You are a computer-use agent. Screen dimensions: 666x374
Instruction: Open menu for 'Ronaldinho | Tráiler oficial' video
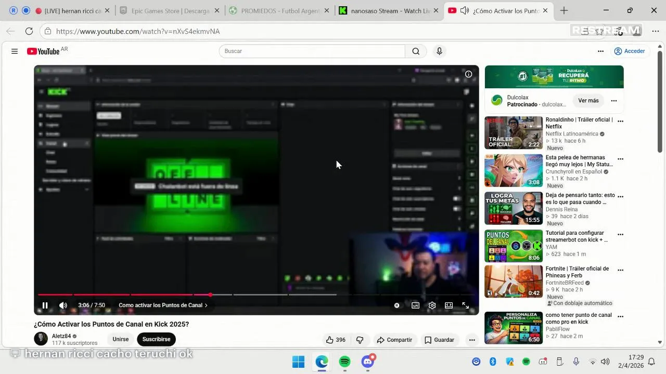click(620, 122)
